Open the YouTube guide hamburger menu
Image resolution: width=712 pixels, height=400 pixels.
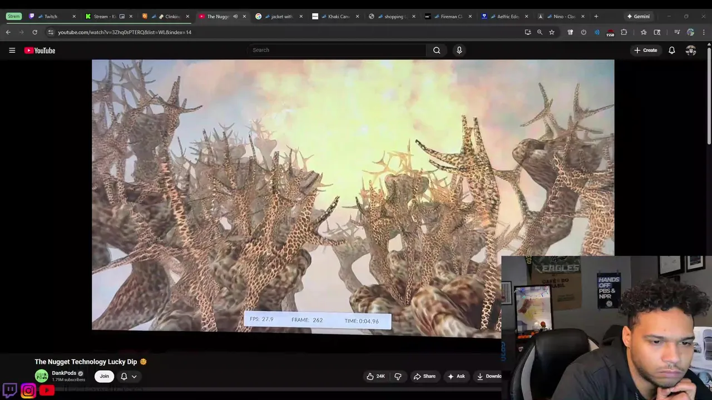coord(12,51)
